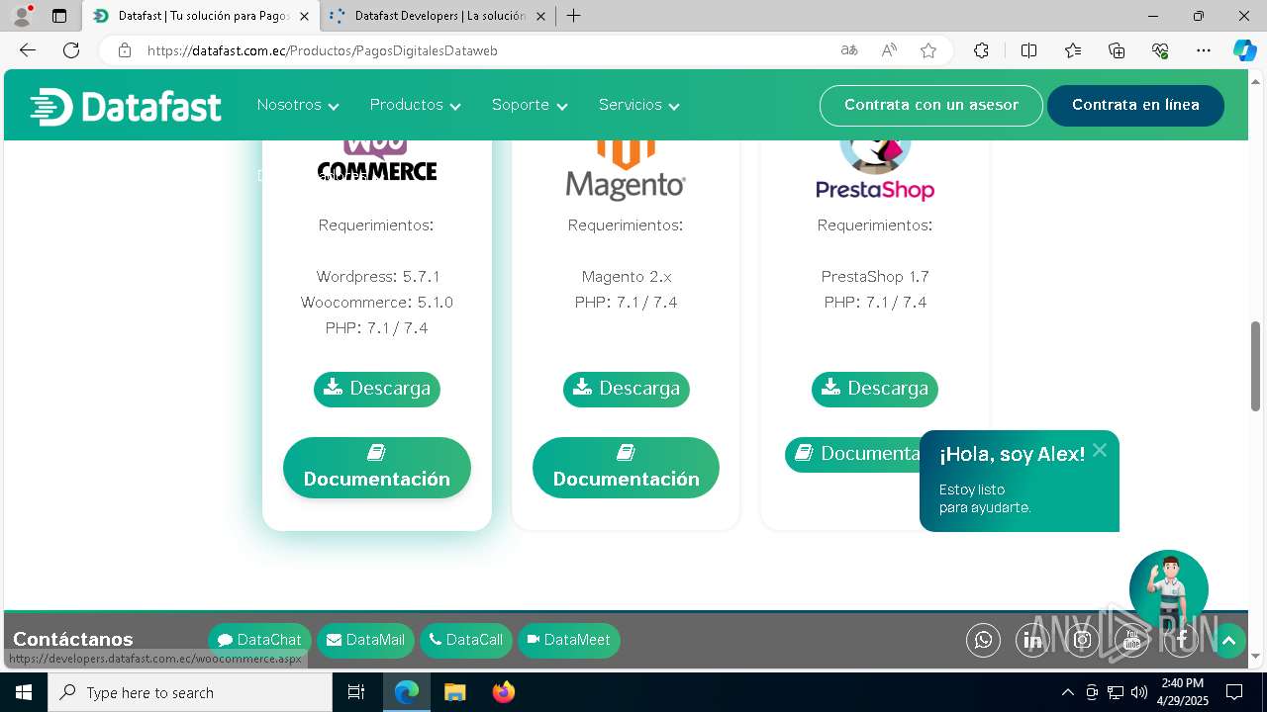Switch to the Datafast Developers tab
Viewport: 1267px width, 712px height.
pyautogui.click(x=439, y=16)
